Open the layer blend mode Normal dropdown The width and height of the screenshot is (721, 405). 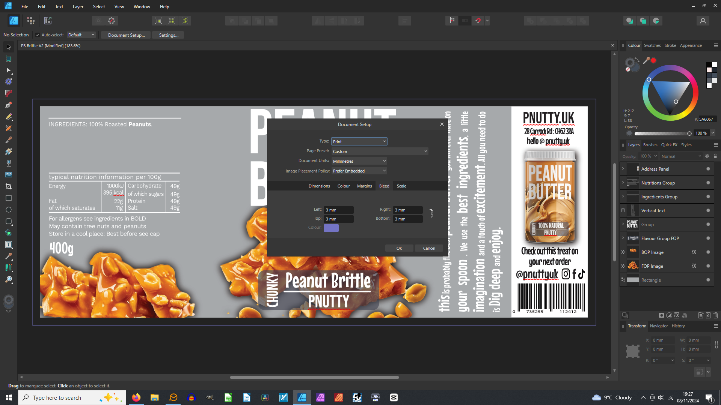681,156
